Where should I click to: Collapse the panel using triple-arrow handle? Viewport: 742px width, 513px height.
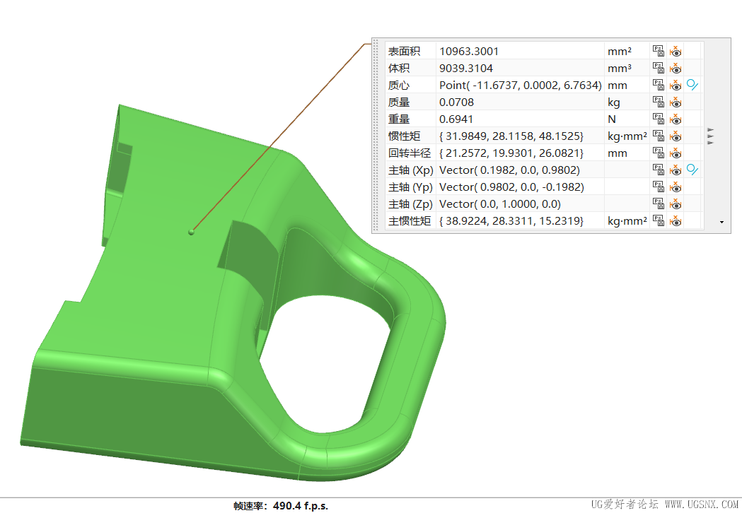pos(710,136)
